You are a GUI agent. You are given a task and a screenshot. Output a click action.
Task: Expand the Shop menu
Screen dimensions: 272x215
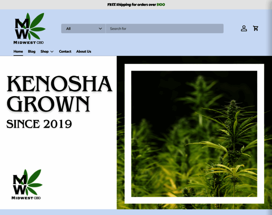pyautogui.click(x=47, y=51)
